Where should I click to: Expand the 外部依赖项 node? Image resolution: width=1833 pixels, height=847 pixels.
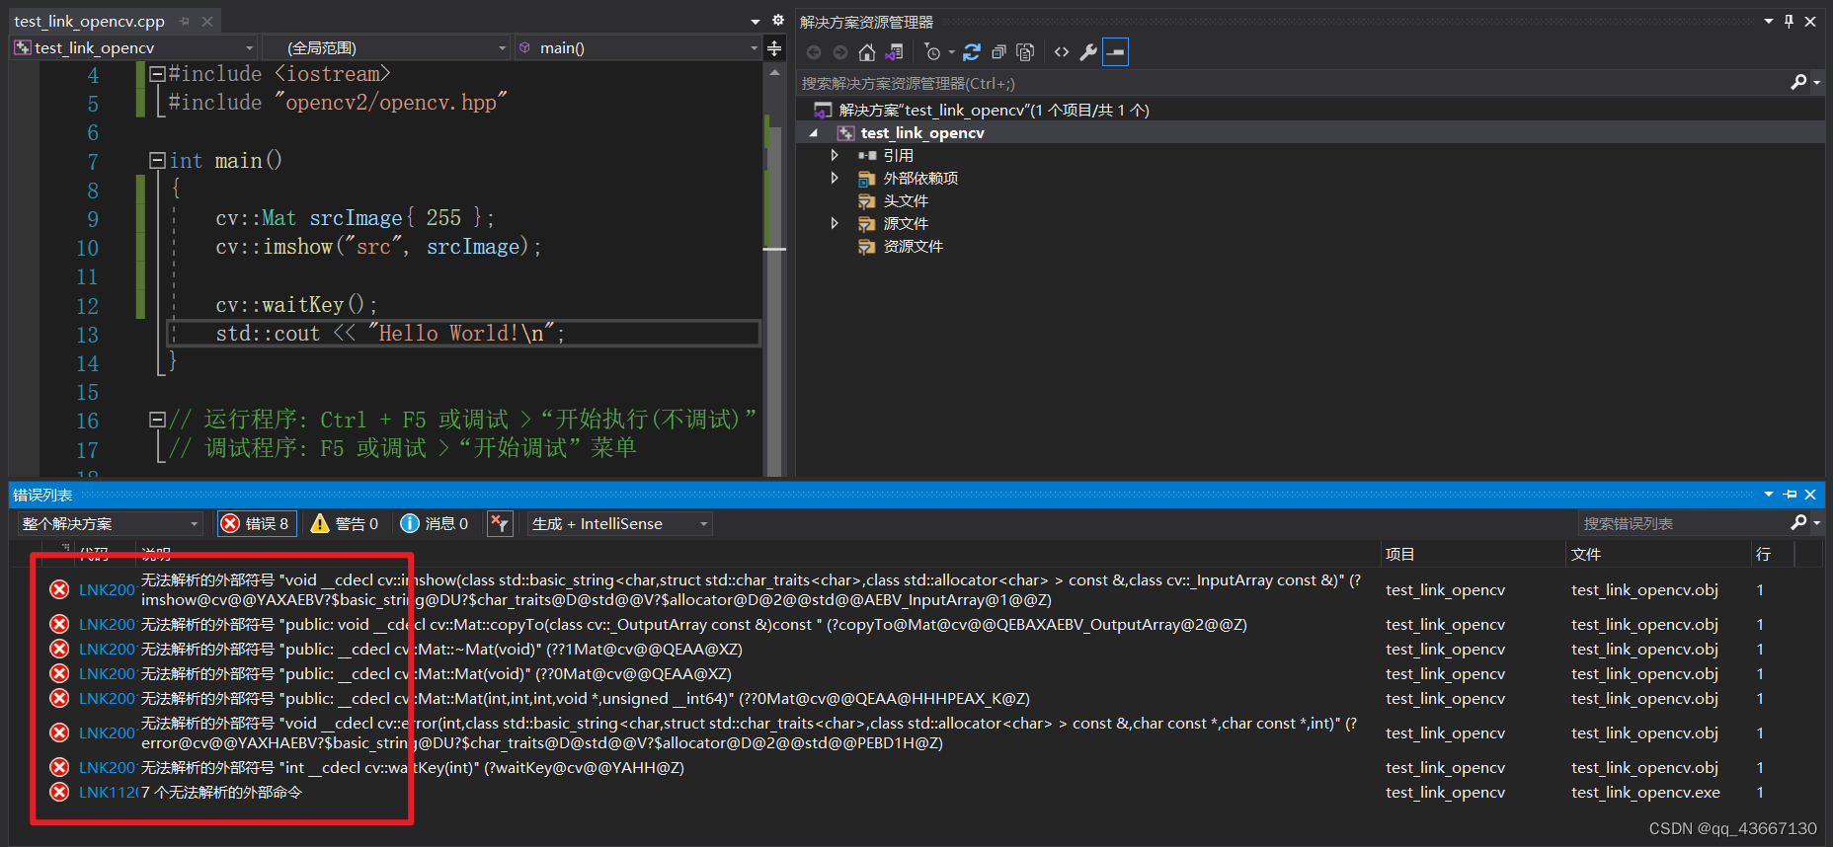pos(835,178)
